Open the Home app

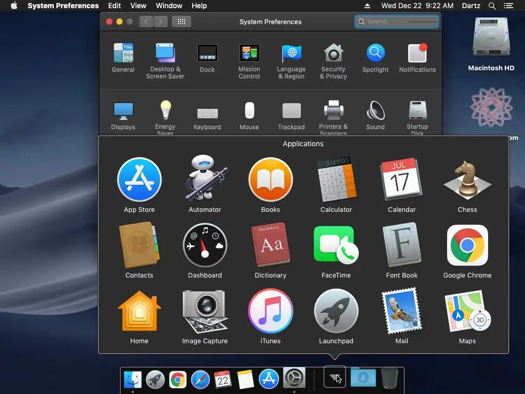point(139,311)
